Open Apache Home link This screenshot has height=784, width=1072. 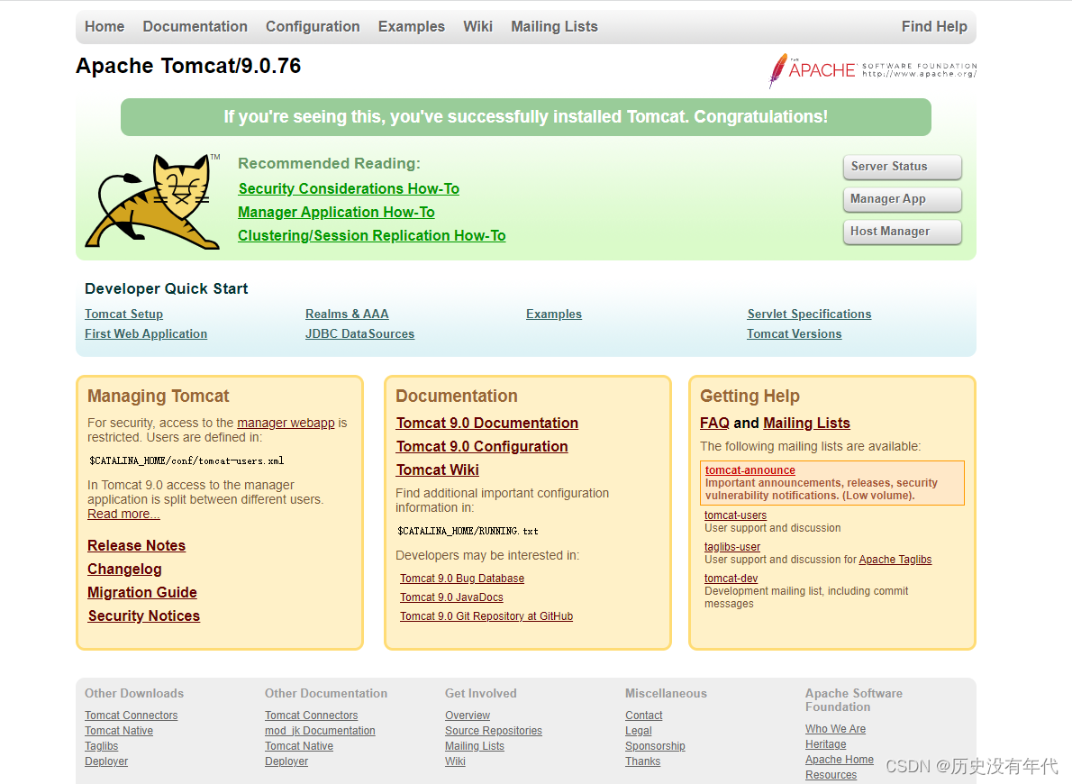coord(840,760)
